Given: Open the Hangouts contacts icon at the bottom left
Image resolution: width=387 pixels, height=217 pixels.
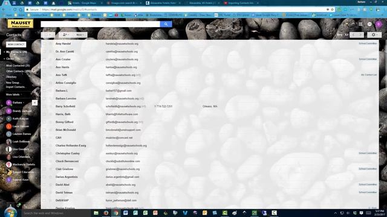Looking at the screenshot, I should coord(11,205).
